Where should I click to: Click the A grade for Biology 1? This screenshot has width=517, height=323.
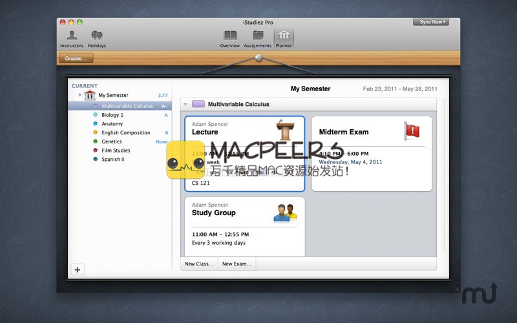[x=166, y=115]
